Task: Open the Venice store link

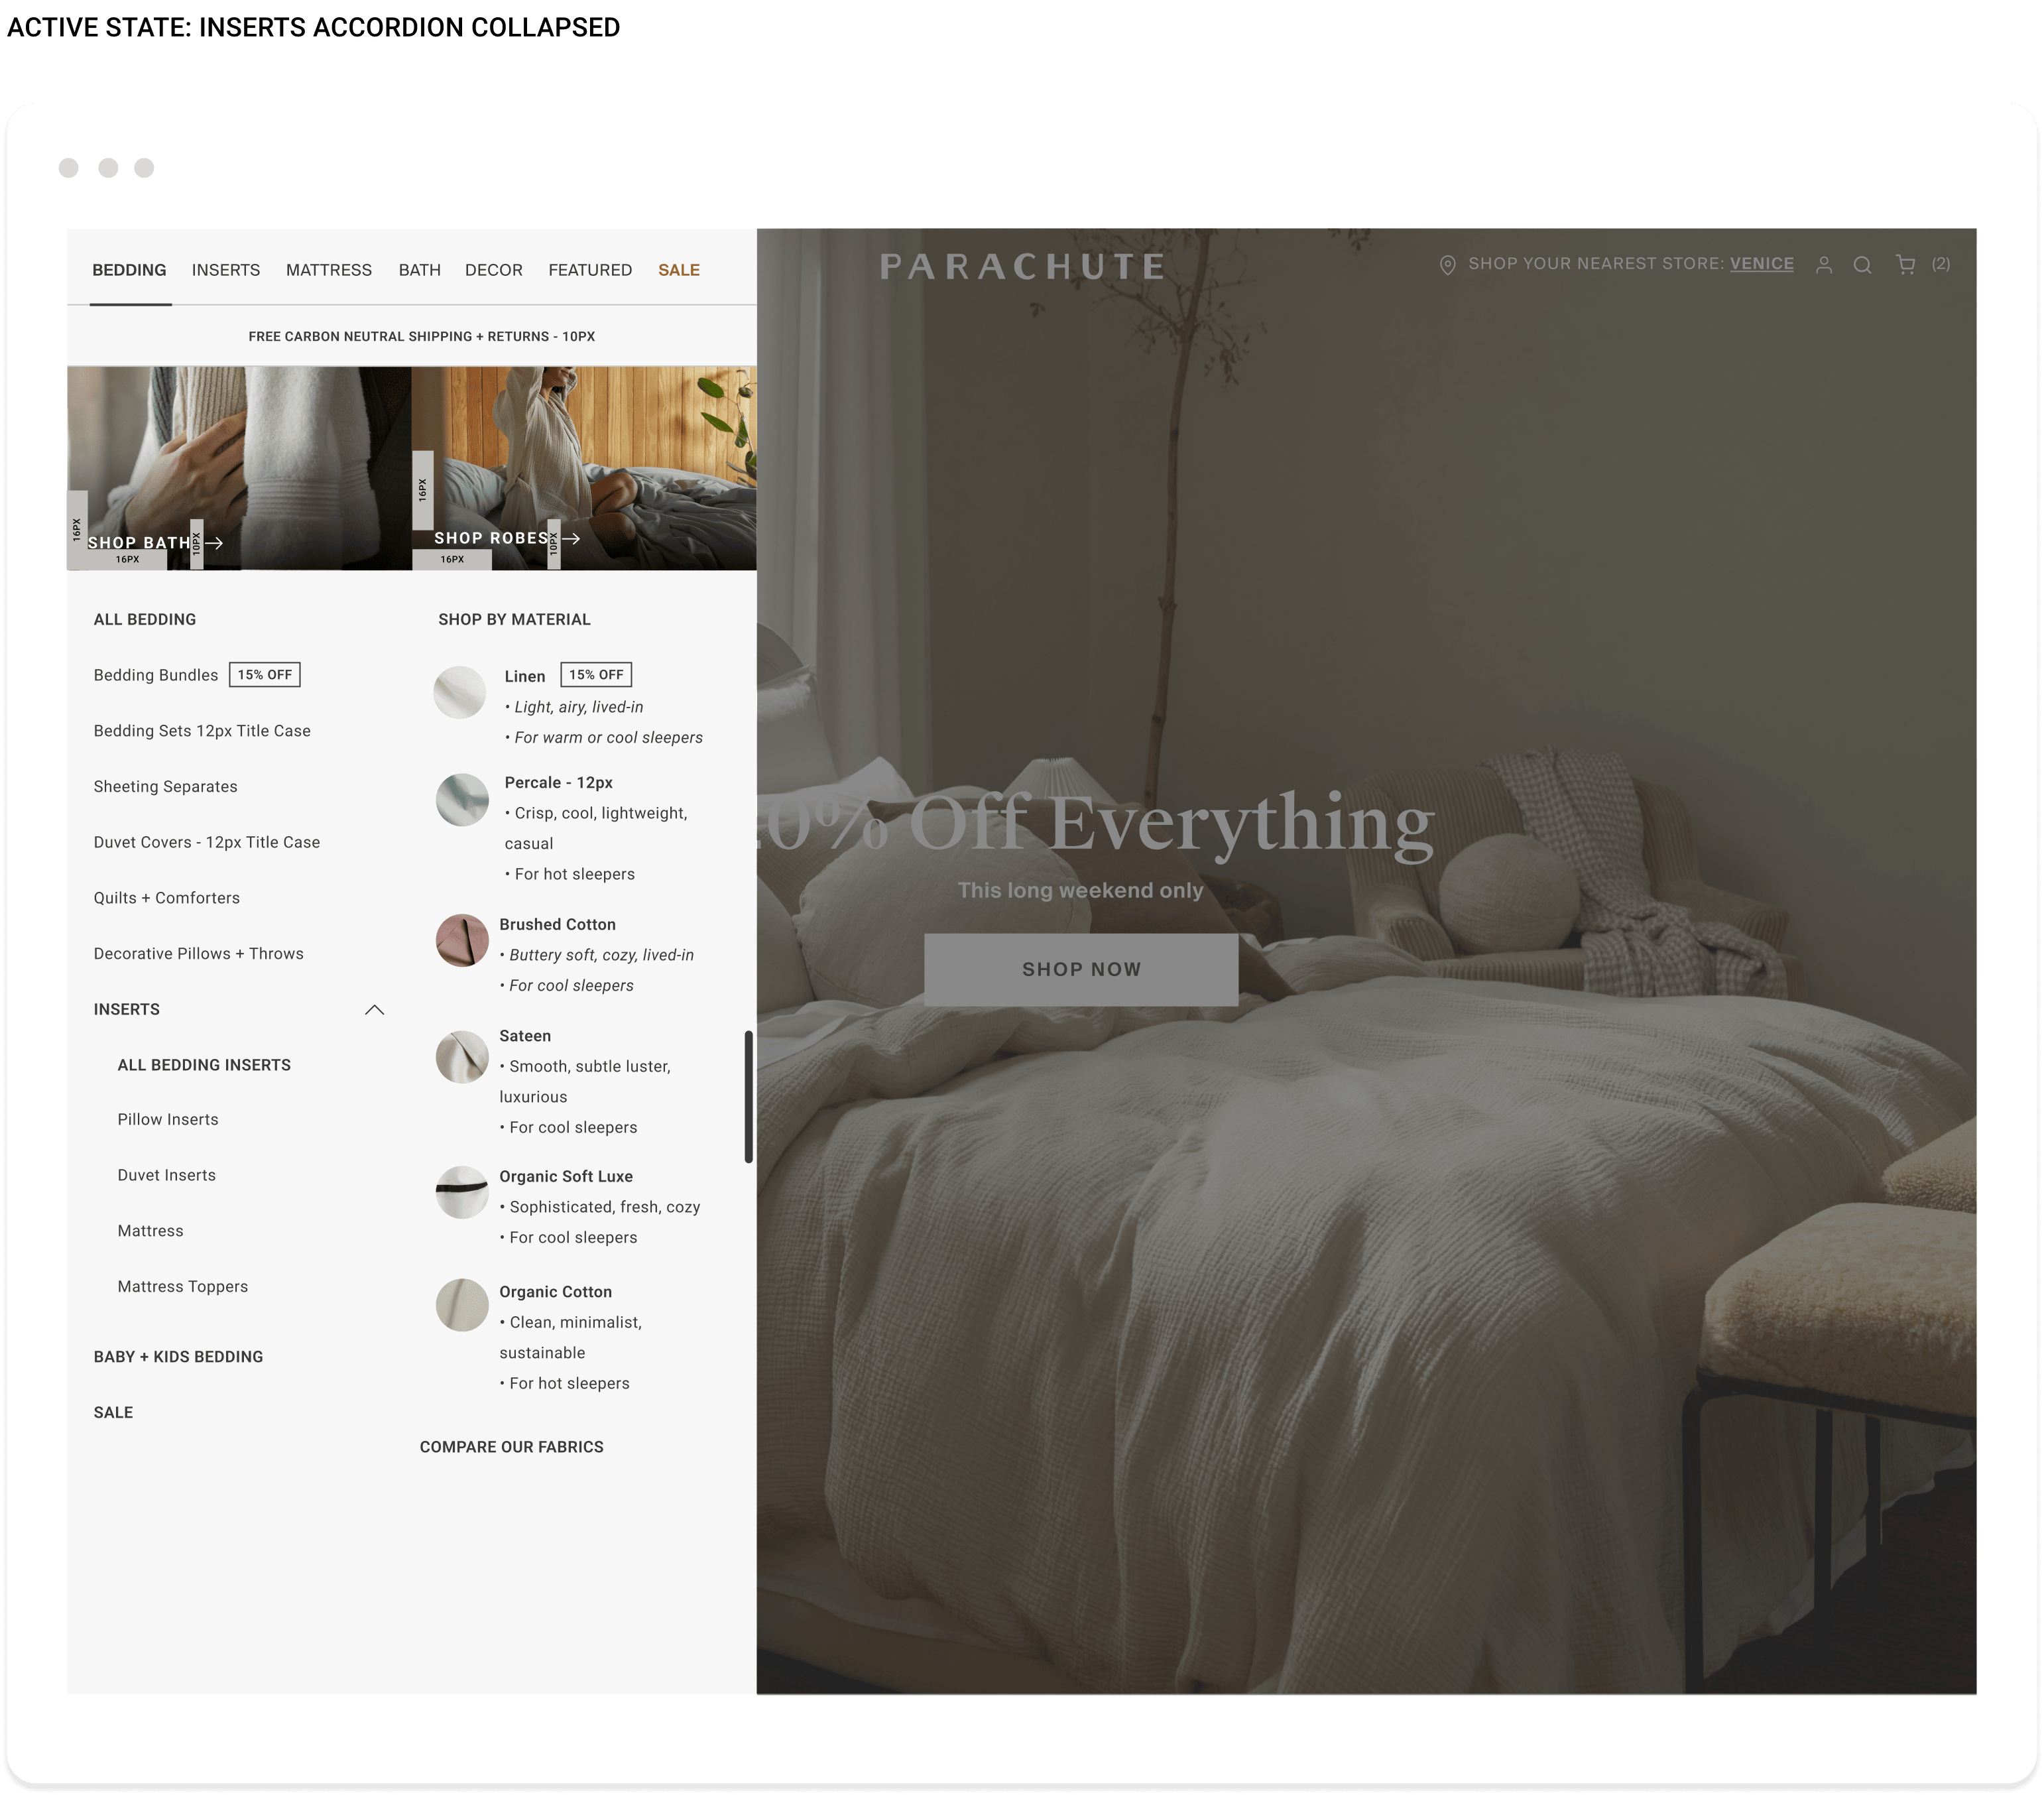Action: pos(1761,264)
